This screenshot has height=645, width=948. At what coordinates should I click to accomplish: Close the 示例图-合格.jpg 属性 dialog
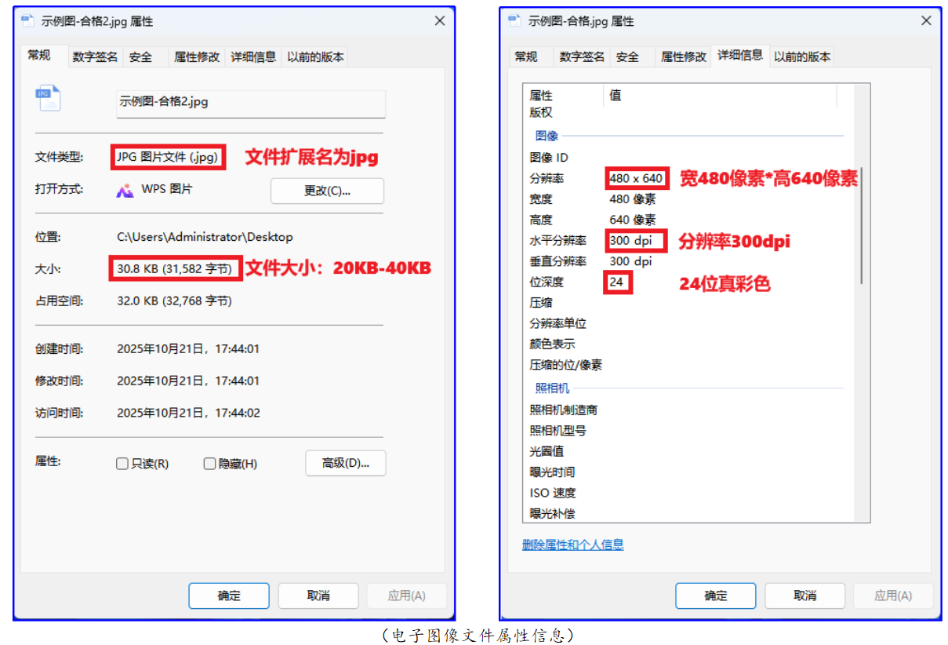(x=924, y=20)
